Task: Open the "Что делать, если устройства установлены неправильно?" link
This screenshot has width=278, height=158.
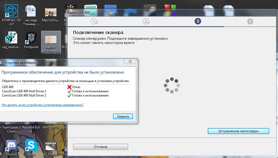Action: [x=43, y=105]
